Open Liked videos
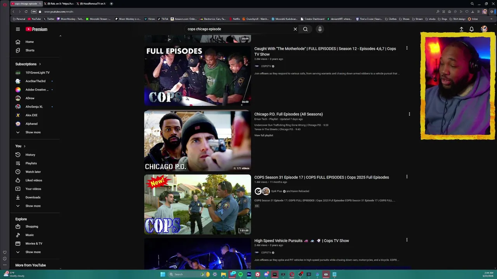Screen dimensions: 497x279 pyautogui.click(x=35, y=180)
